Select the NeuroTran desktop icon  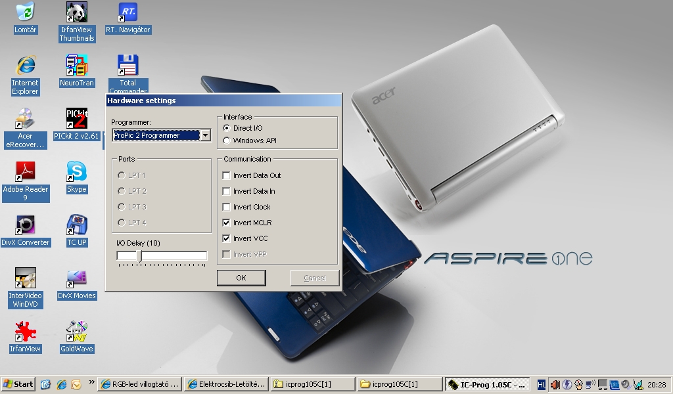[x=76, y=71]
